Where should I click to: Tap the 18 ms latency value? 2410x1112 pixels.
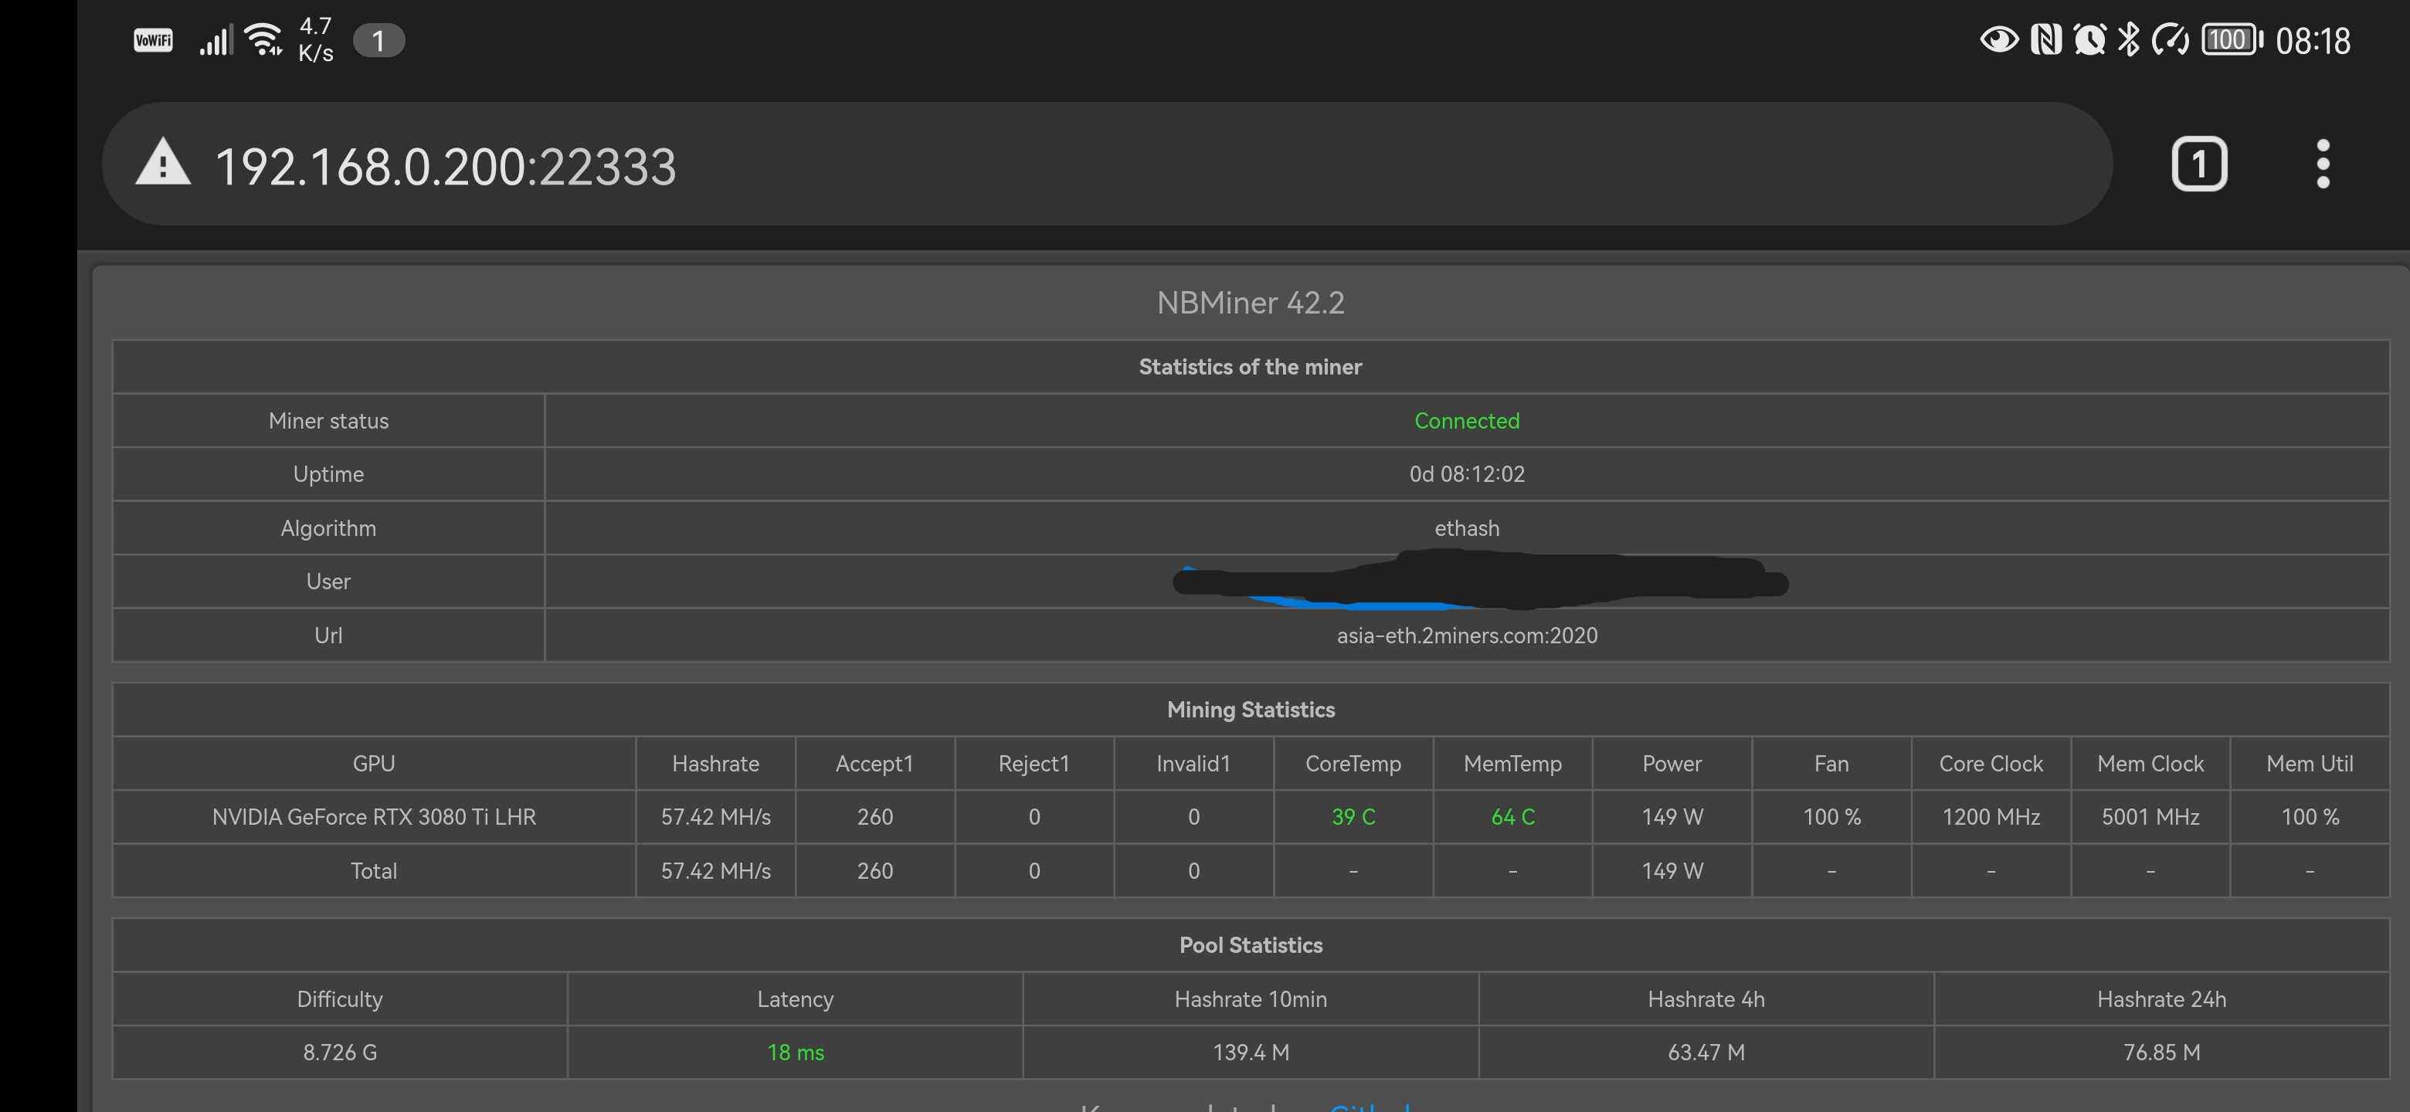(x=796, y=1051)
